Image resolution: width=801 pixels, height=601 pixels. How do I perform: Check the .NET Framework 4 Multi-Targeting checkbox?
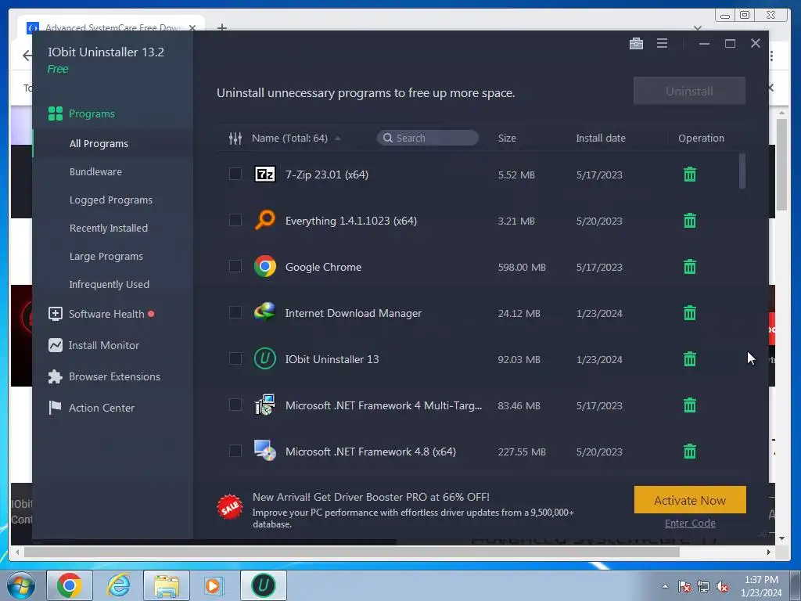[235, 405]
